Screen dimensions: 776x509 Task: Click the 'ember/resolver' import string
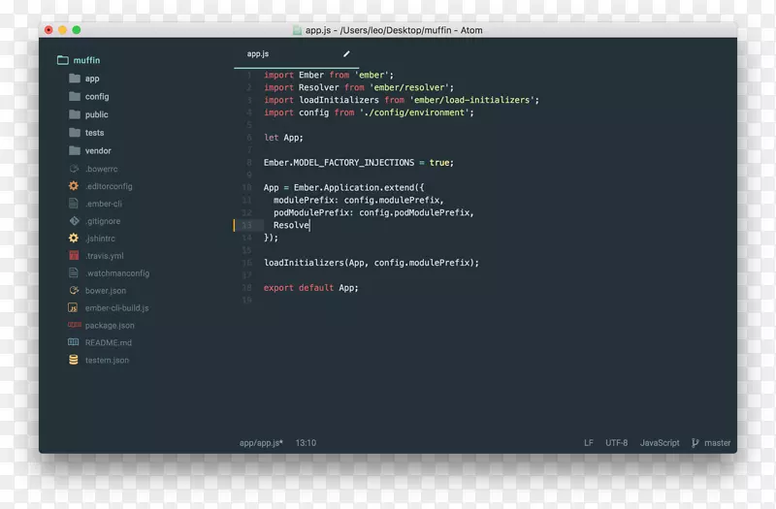[x=409, y=87]
